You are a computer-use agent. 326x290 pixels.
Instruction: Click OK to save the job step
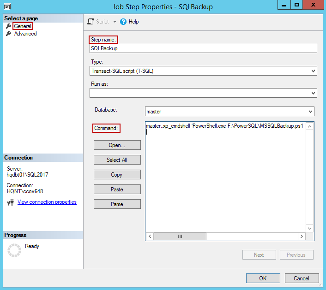263,278
